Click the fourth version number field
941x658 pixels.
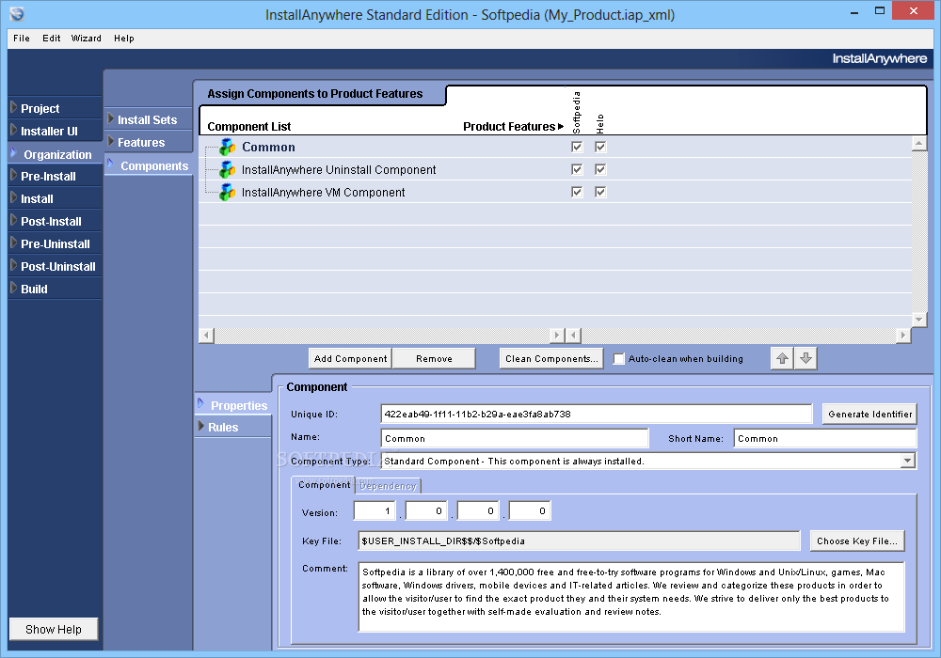(530, 510)
